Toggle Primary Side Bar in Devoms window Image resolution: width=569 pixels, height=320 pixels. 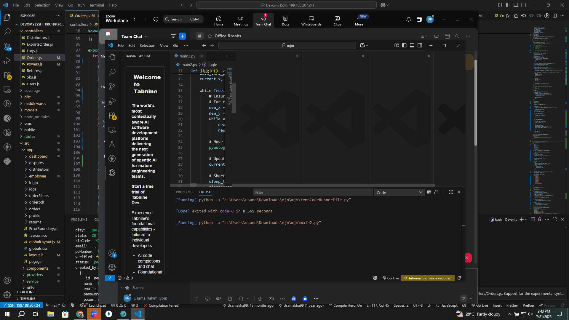[x=508, y=5]
